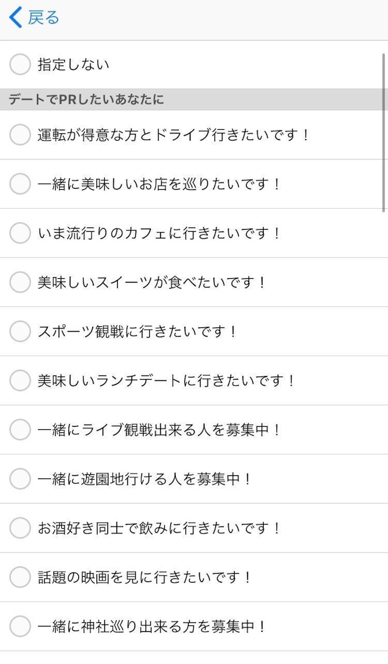Tap the label 一緒に遊園地行ける人を募集中！
388x664 pixels.
pyautogui.click(x=145, y=478)
